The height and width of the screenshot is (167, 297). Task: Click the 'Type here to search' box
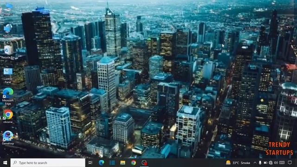coord(48,163)
